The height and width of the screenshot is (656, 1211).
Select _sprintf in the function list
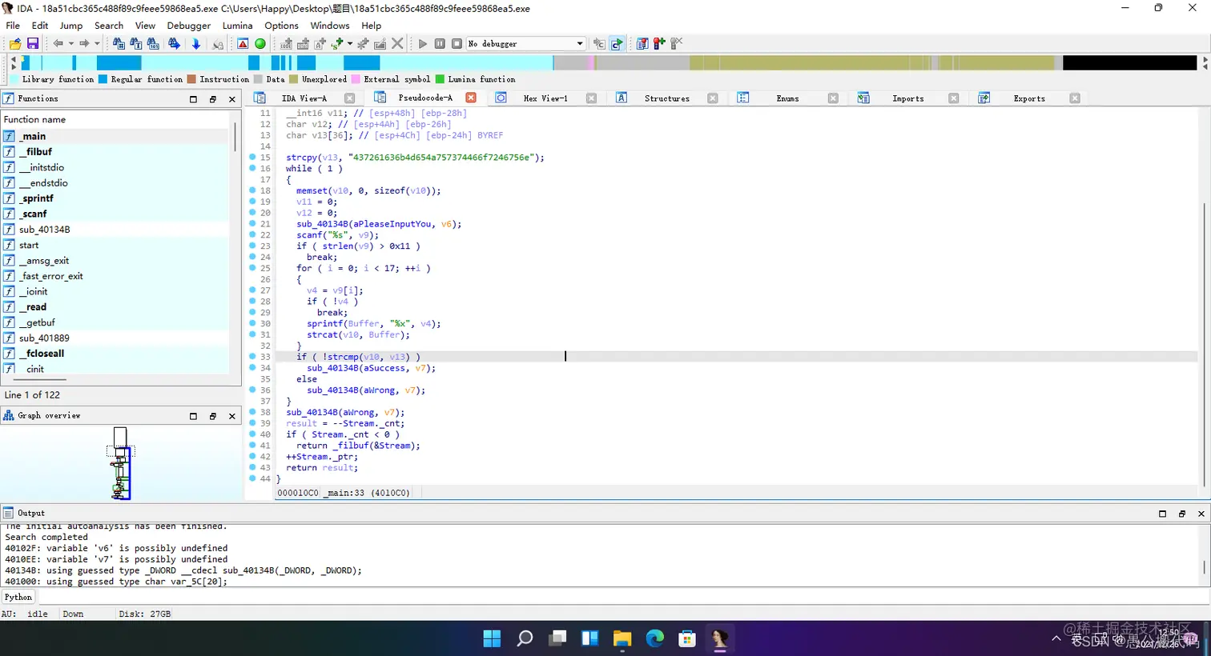click(x=115, y=198)
